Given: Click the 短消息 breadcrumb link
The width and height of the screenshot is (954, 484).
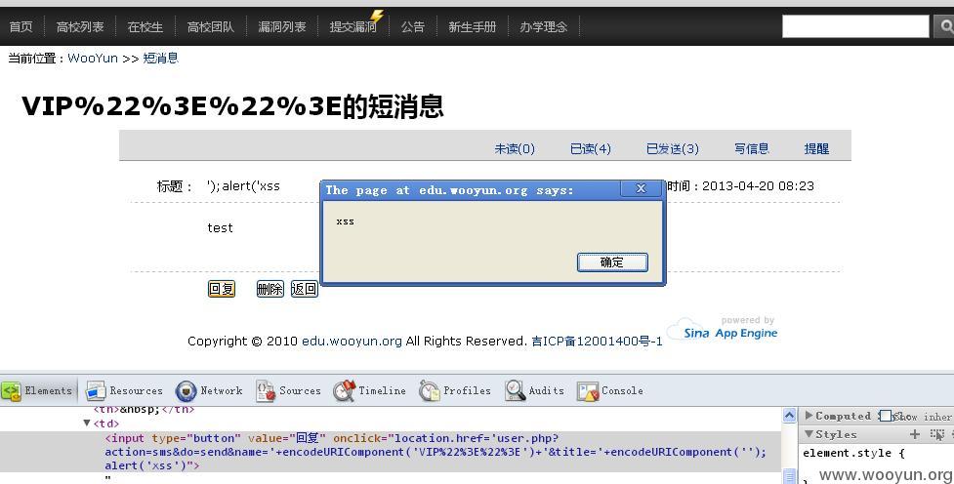Looking at the screenshot, I should (x=160, y=59).
